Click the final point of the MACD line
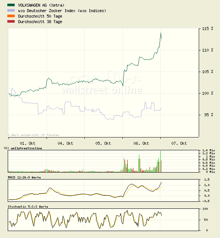This screenshot has width=220, height=238. [x=162, y=182]
